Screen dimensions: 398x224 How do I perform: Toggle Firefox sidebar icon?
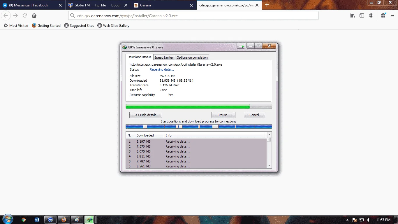pos(362,16)
